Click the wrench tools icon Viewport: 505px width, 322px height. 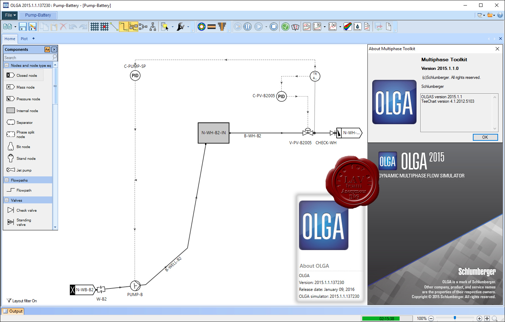pos(180,27)
